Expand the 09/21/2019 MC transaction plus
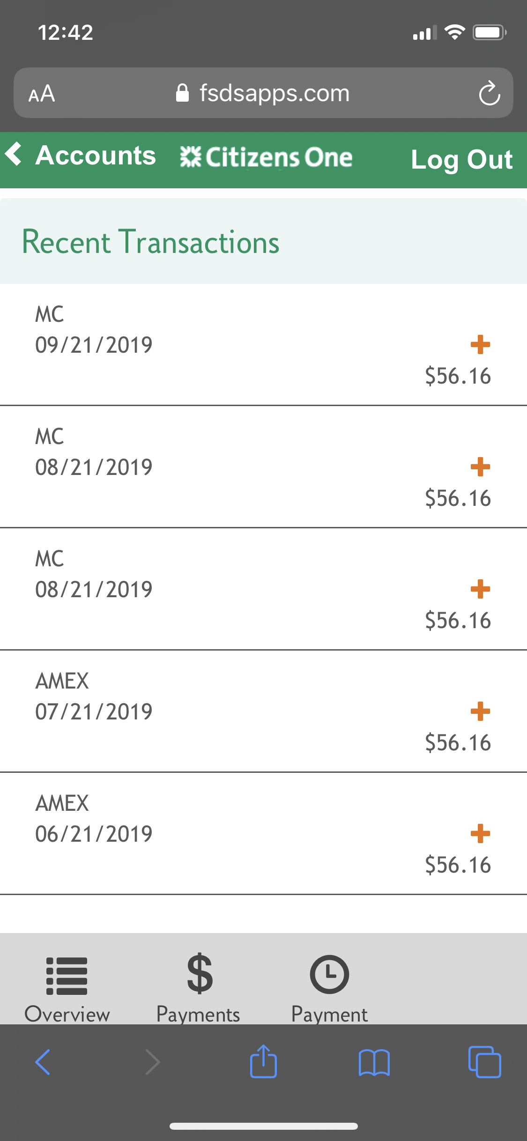The height and width of the screenshot is (1141, 527). 480,345
